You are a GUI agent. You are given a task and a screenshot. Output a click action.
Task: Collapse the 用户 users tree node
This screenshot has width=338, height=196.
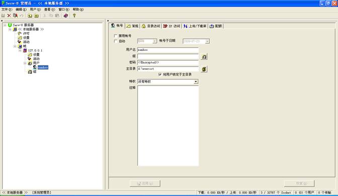(x=25, y=63)
